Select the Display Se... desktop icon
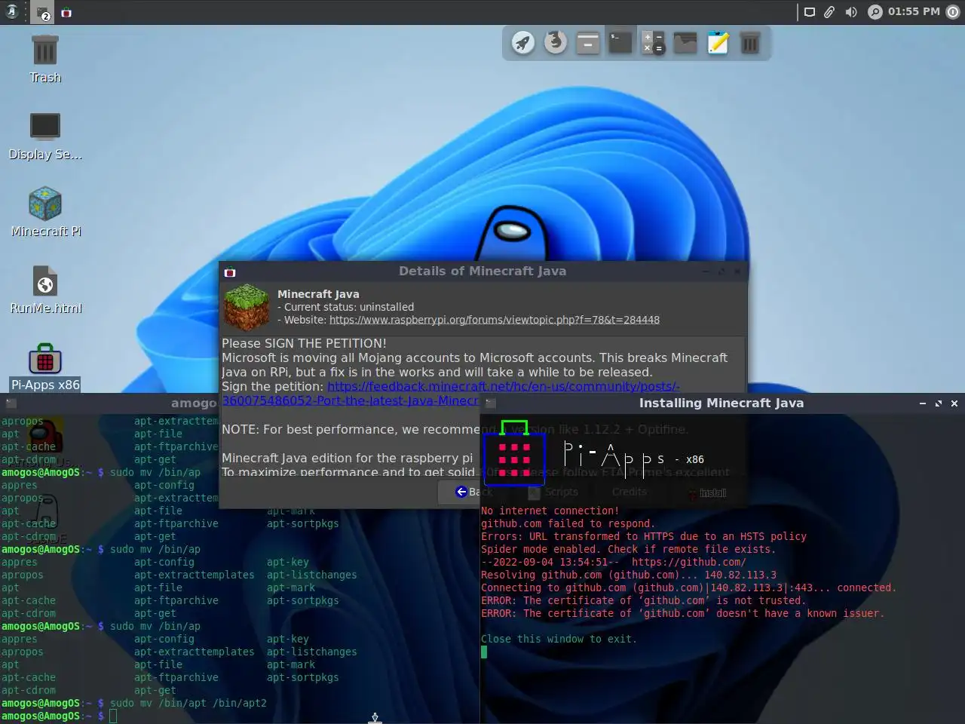965x724 pixels. 45,136
